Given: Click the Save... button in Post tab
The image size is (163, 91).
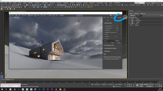Looking at the screenshot, I should pyautogui.click(x=108, y=20).
